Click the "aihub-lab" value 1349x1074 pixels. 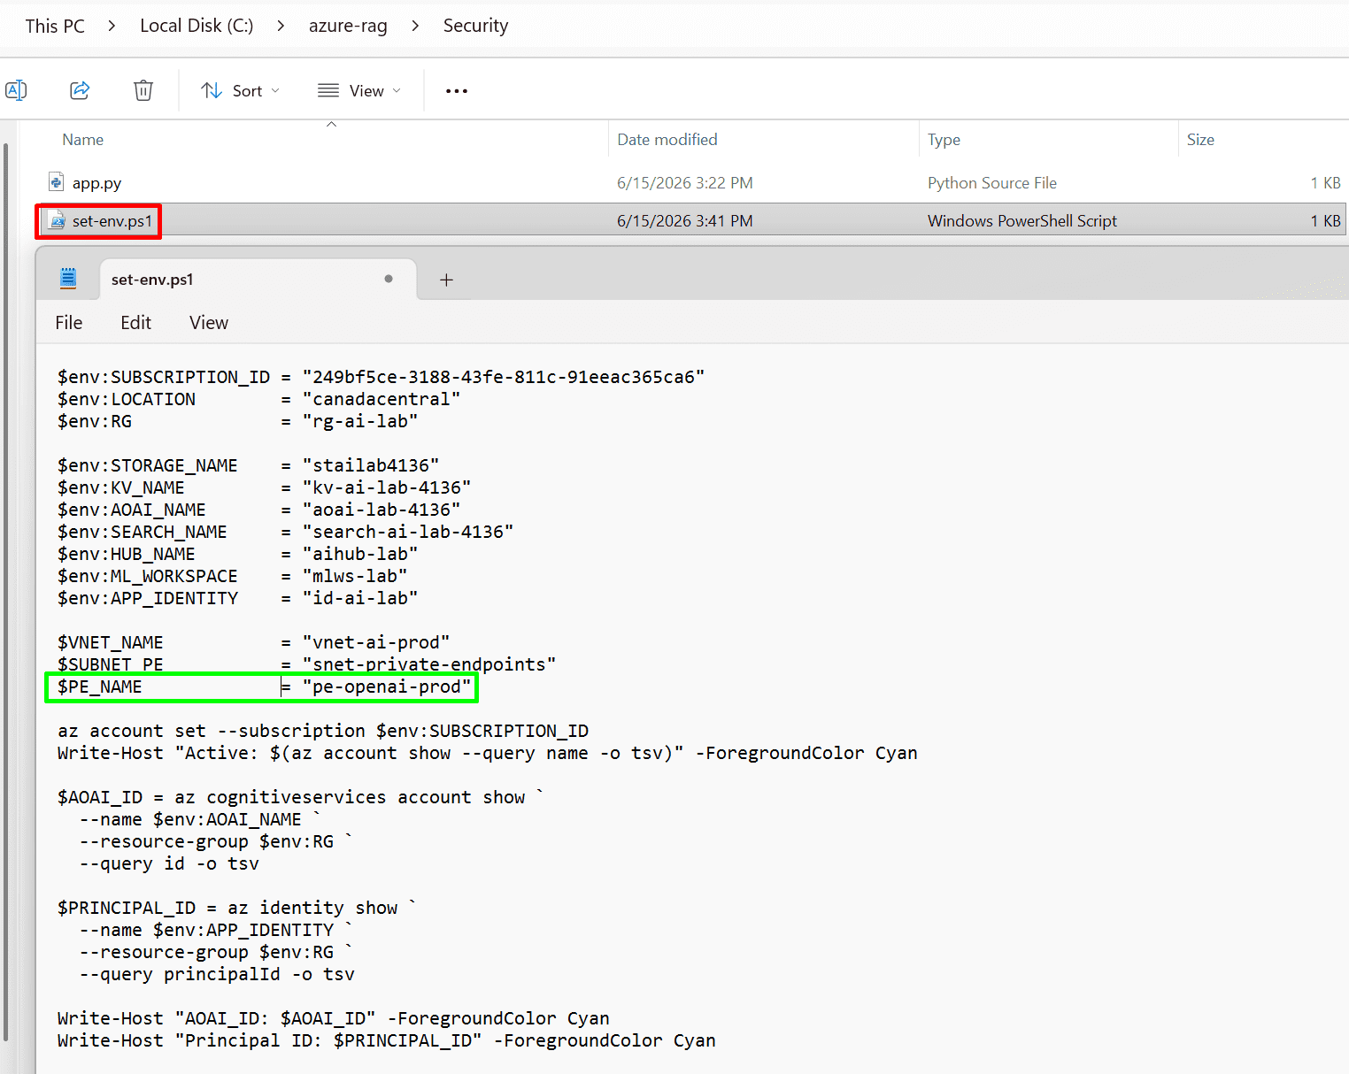(360, 554)
